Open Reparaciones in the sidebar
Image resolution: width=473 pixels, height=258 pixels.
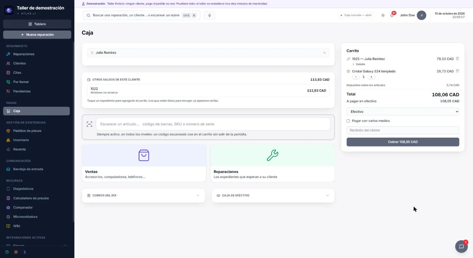point(37,54)
